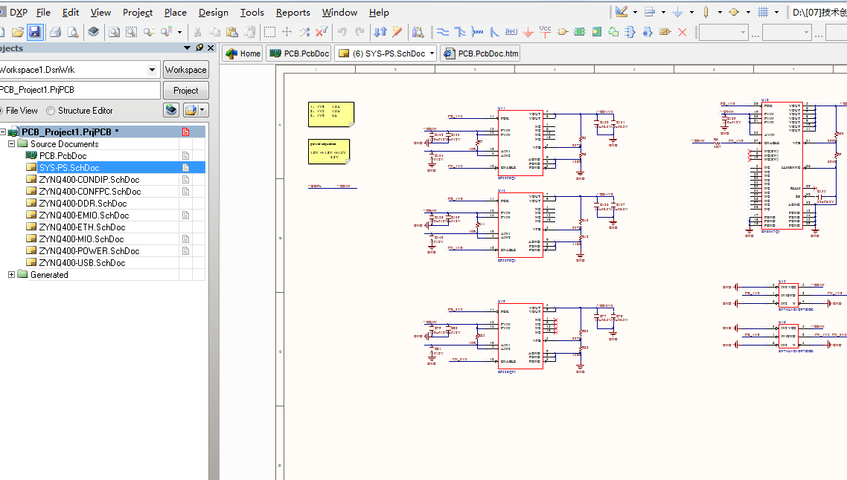Collapse the PCB_Project1.PrjPCB tree node
Viewport: 847px width, 480px height.
pyautogui.click(x=3, y=132)
